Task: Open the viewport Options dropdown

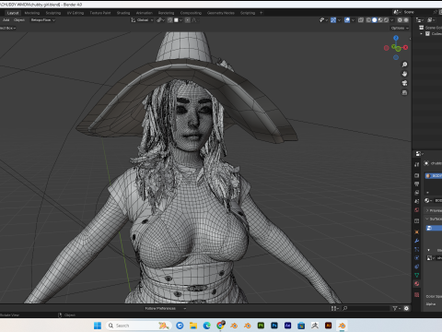Action: 400,28
